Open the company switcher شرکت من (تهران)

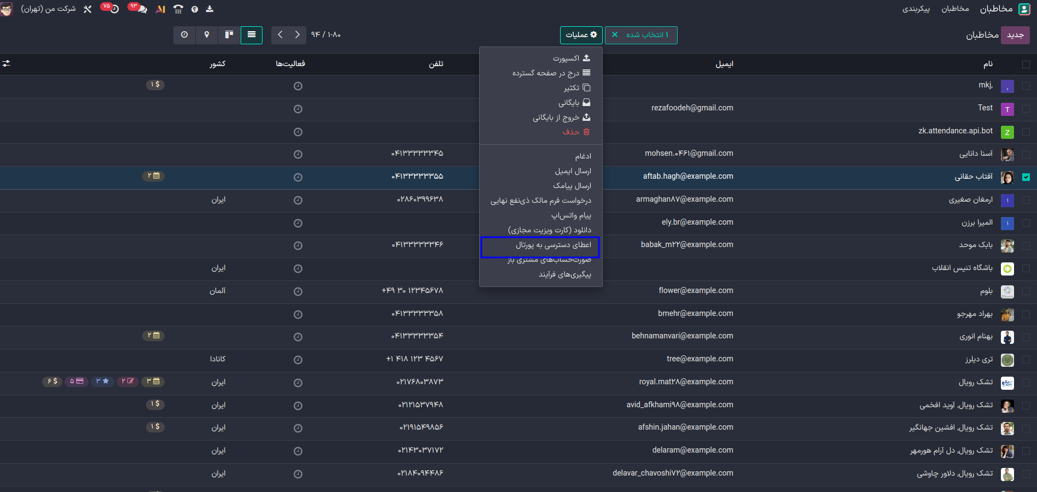[x=48, y=9]
